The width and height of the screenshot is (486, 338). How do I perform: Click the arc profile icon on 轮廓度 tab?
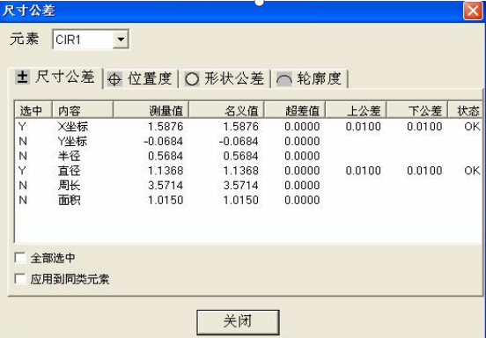coord(283,79)
